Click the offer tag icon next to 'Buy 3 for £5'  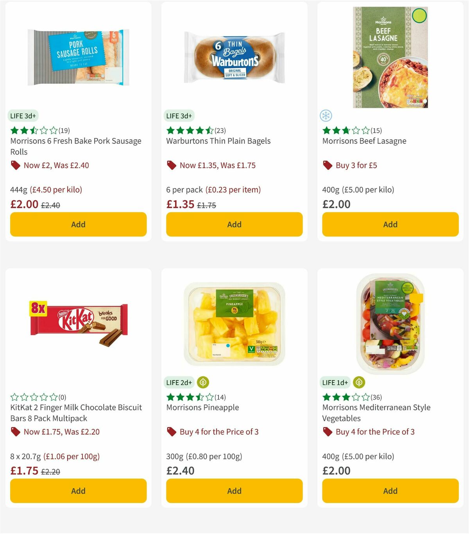pos(327,165)
